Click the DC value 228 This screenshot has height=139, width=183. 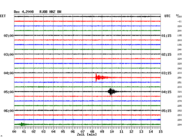point(180,64)
